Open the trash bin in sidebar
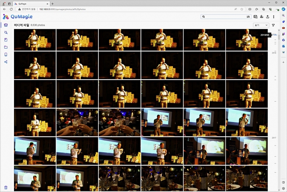287x192 pixels. pos(6,187)
